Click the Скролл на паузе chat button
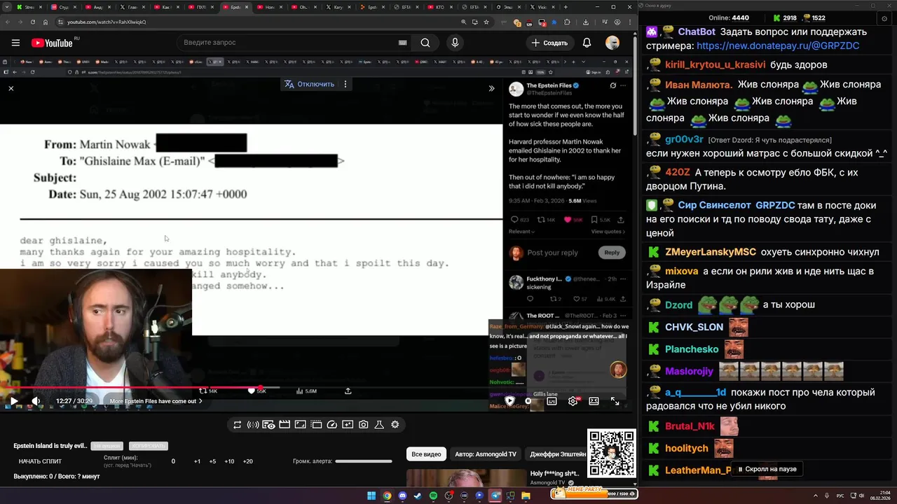The image size is (897, 504). point(766,469)
